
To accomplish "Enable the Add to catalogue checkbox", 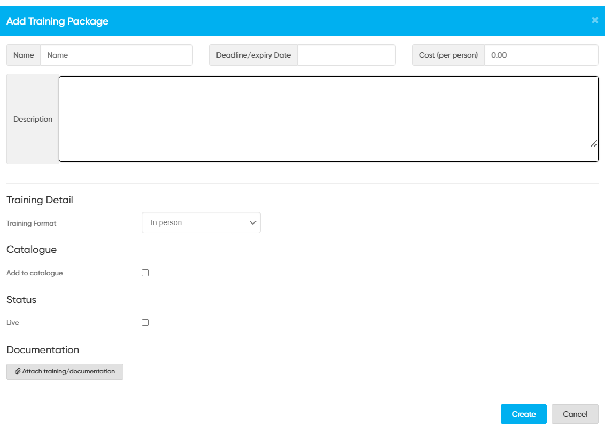I will click(x=144, y=273).
